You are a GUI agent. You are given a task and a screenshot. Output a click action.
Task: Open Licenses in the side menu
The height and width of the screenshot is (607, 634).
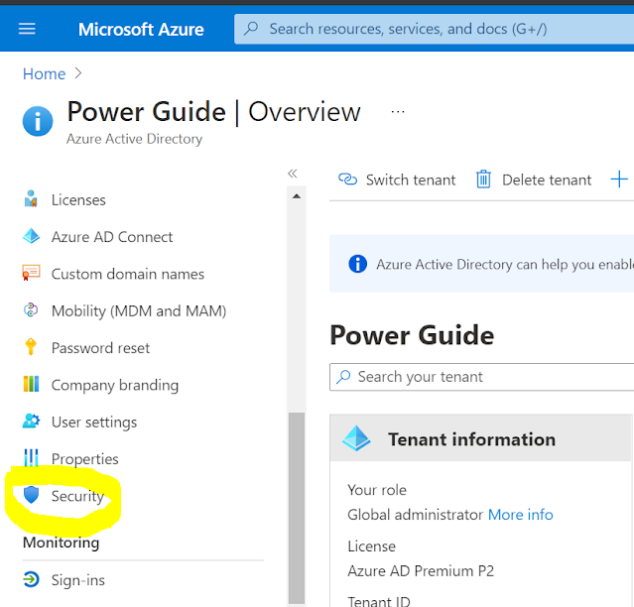[78, 200]
